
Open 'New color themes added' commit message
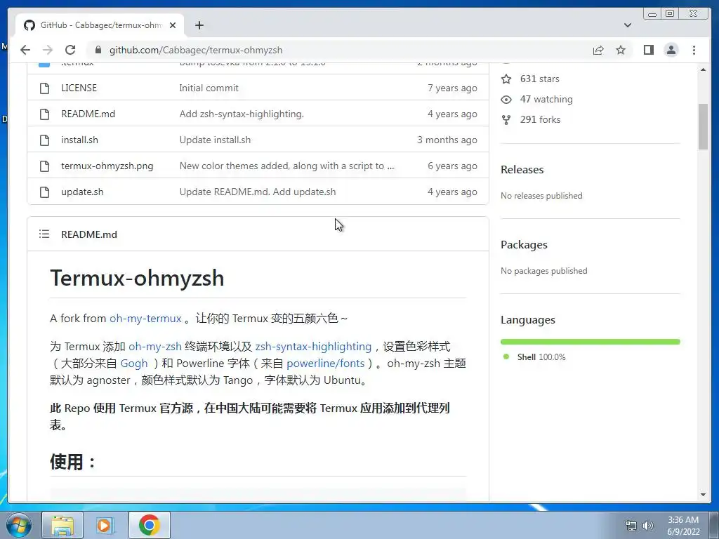click(x=286, y=166)
